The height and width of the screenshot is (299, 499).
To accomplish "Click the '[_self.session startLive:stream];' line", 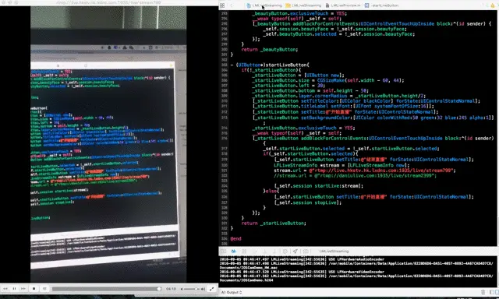I will (318, 186).
